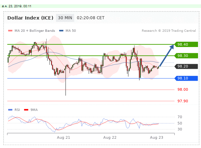Click the 98.30 resistance level label
Viewport: 201px width, 148px height.
click(x=186, y=56)
